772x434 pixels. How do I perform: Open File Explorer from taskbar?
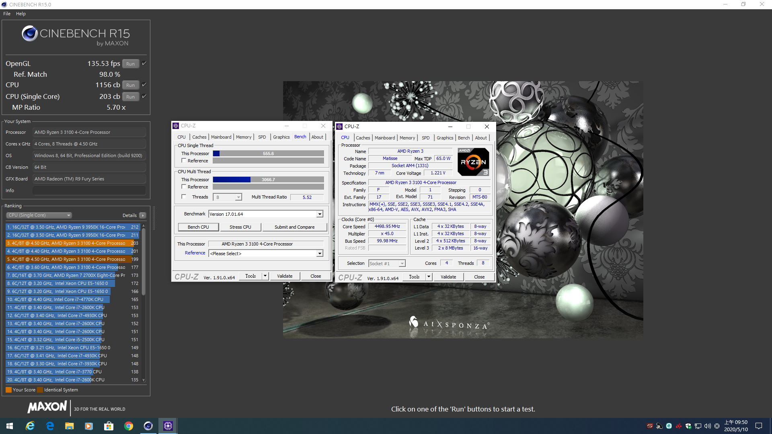tap(70, 426)
